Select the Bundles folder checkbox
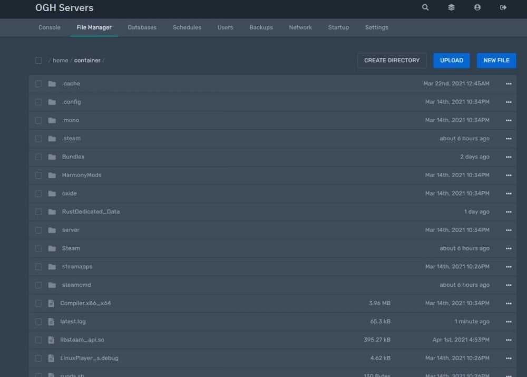Viewport: 527px width, 377px height. pyautogui.click(x=38, y=157)
